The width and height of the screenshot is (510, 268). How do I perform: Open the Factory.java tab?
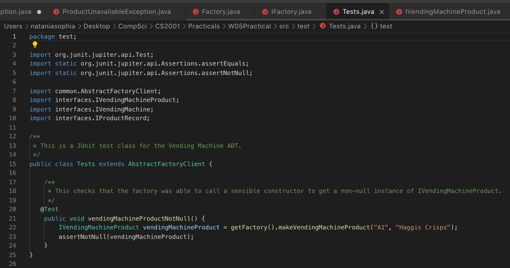[x=220, y=12]
